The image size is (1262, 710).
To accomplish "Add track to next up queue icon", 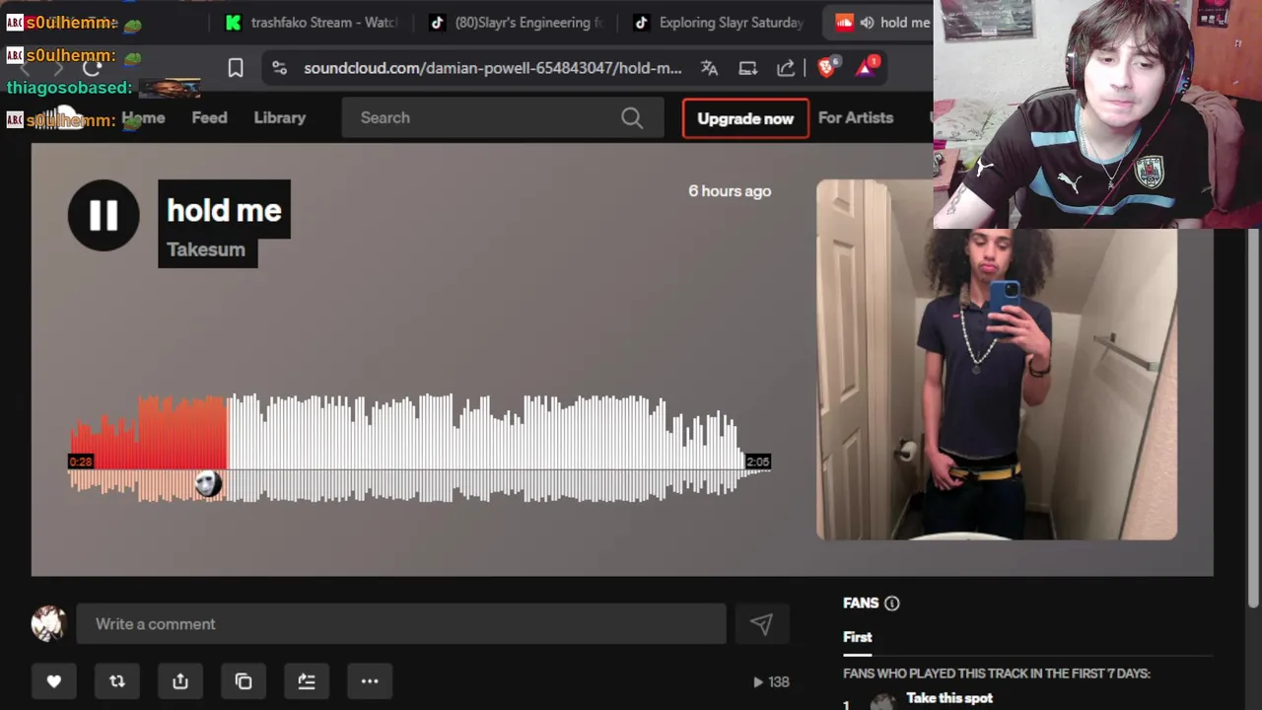I will pos(307,681).
